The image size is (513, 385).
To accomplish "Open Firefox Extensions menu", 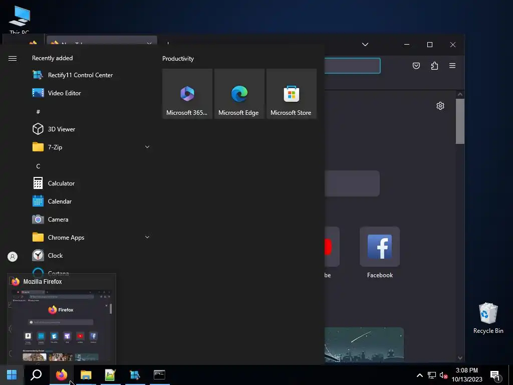I will 434,66.
